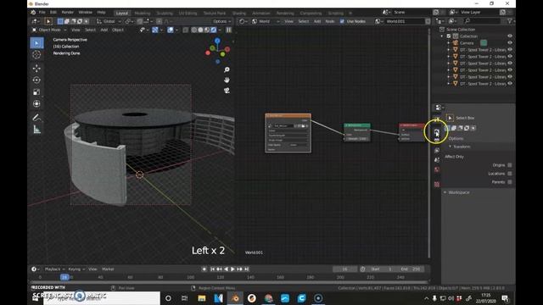Open the Window menu
This screenshot has width=543, height=305.
coord(85,13)
